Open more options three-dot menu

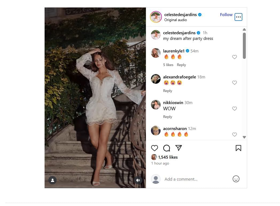tap(238, 17)
